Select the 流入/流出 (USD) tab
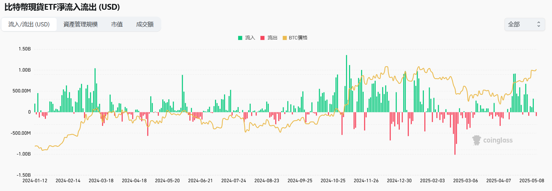 coord(29,24)
